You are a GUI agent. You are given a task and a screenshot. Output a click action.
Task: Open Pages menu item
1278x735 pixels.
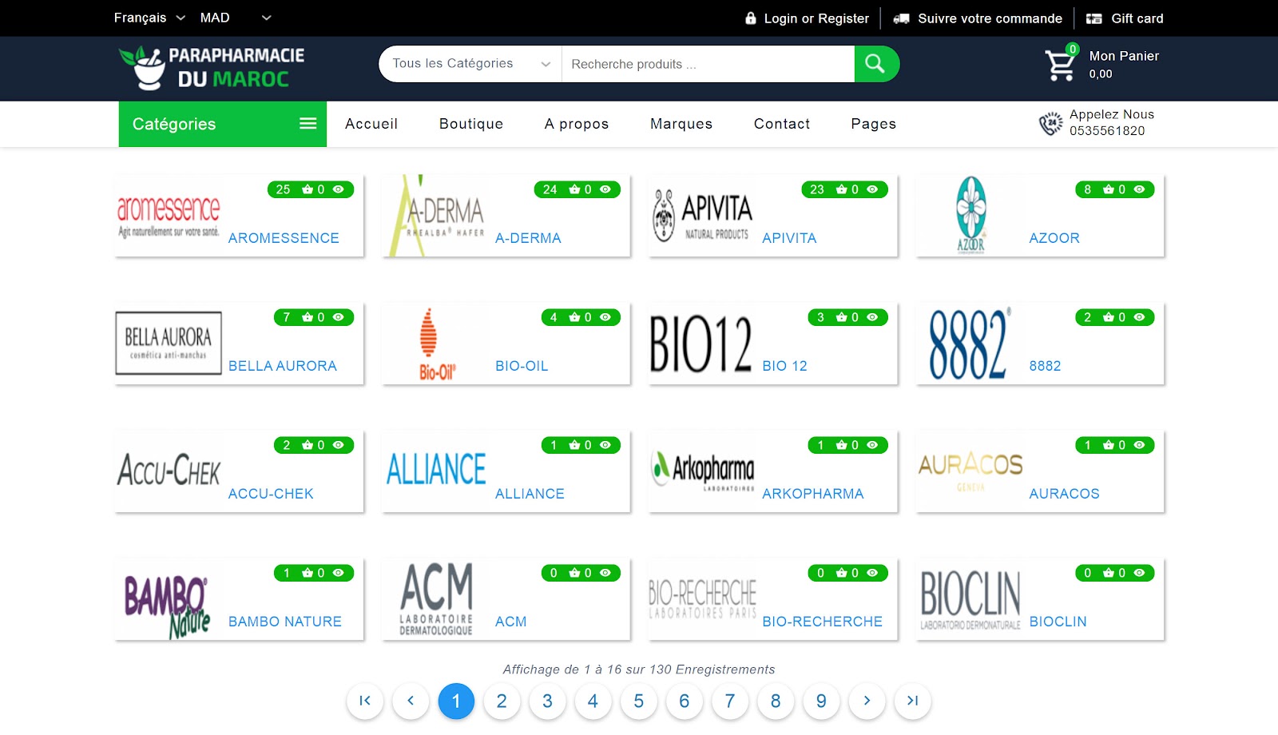point(874,124)
